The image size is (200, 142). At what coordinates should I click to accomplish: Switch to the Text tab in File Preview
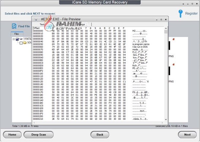pos(42,24)
